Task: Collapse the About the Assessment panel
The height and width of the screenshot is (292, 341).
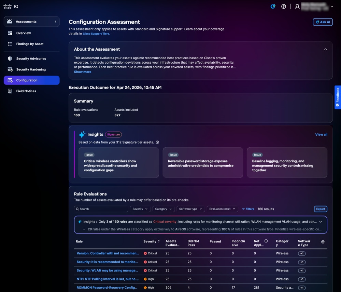Action: point(326,49)
